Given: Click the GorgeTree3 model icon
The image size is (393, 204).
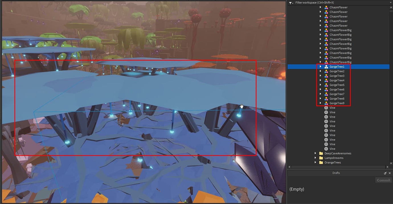Looking at the screenshot, I should coord(326,76).
